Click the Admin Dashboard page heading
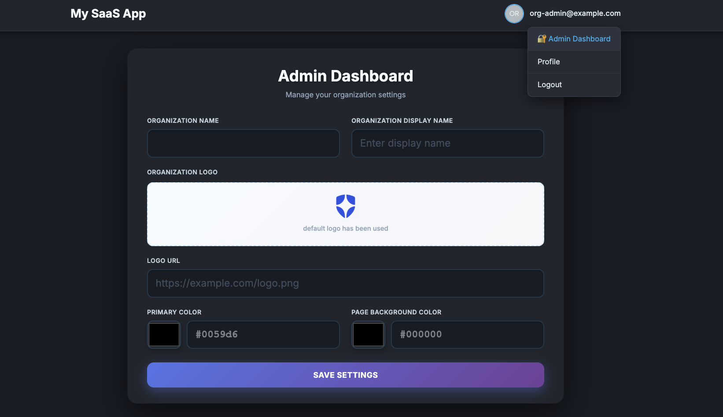This screenshot has height=417, width=723. tap(345, 76)
